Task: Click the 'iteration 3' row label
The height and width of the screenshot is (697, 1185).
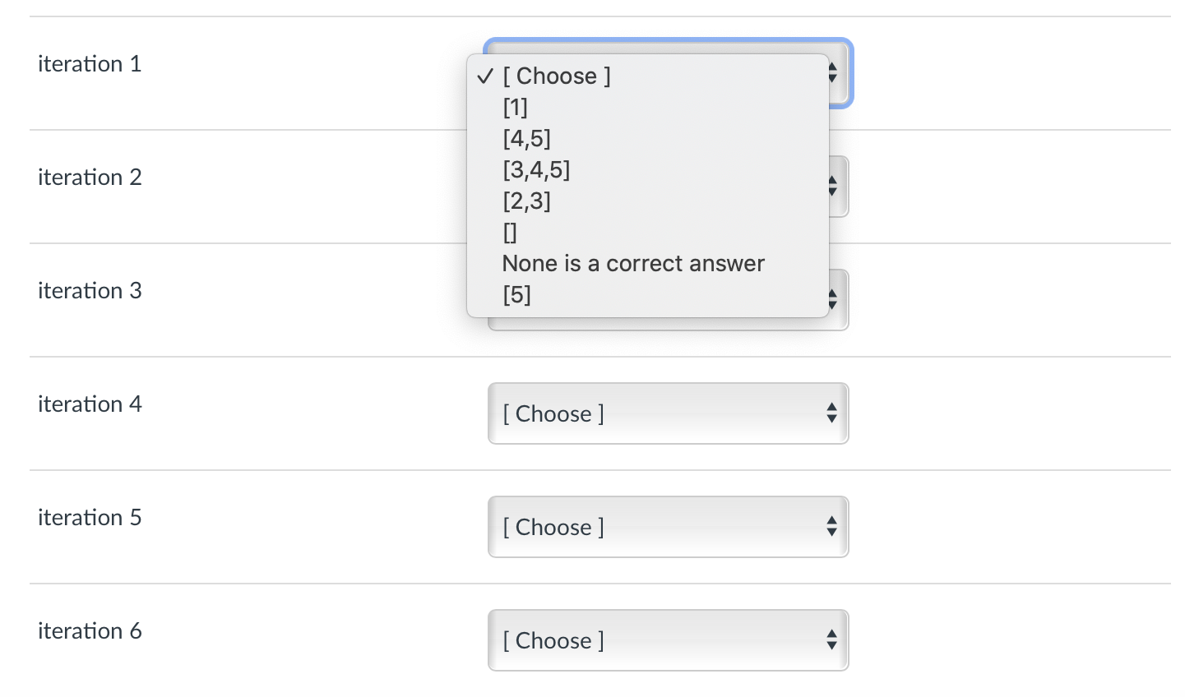Action: click(x=90, y=290)
